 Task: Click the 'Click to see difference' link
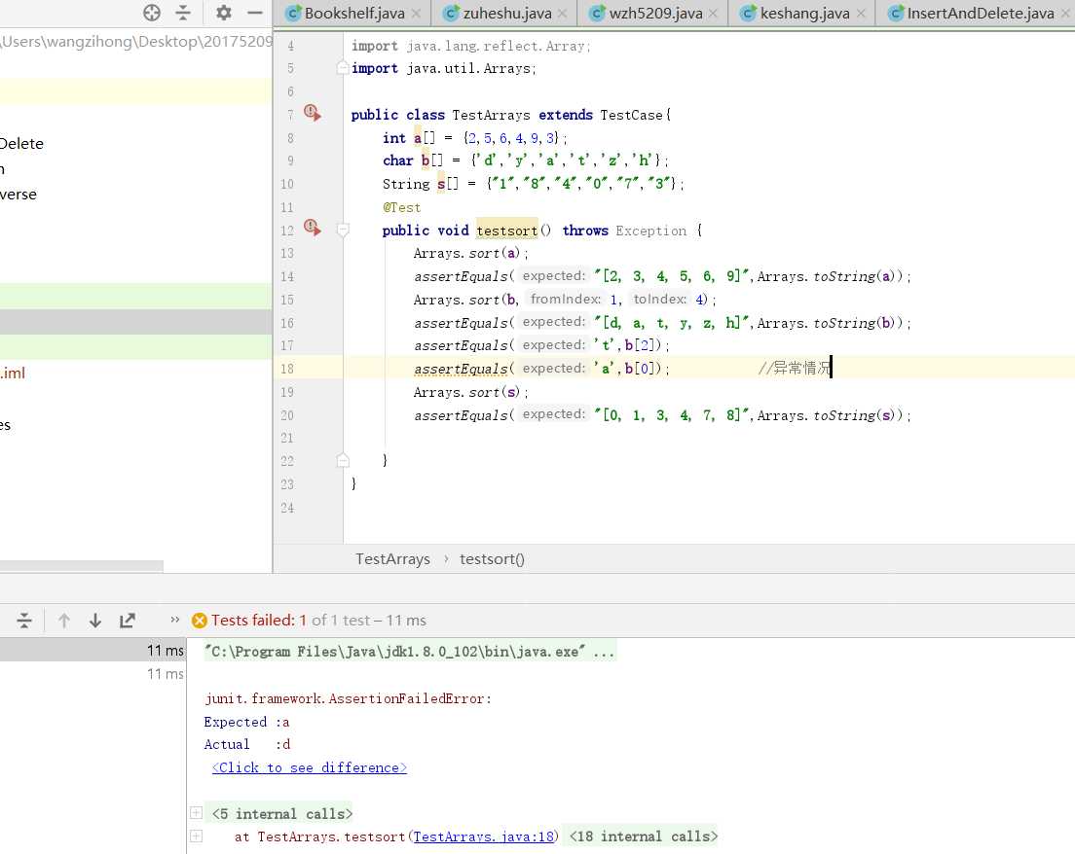tap(310, 767)
